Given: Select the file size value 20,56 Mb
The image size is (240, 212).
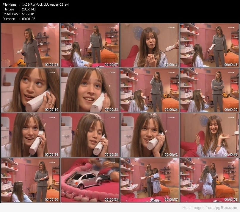Looking at the screenshot, I should [29, 9].
